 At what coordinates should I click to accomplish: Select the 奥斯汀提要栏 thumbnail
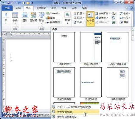coord(91,47)
